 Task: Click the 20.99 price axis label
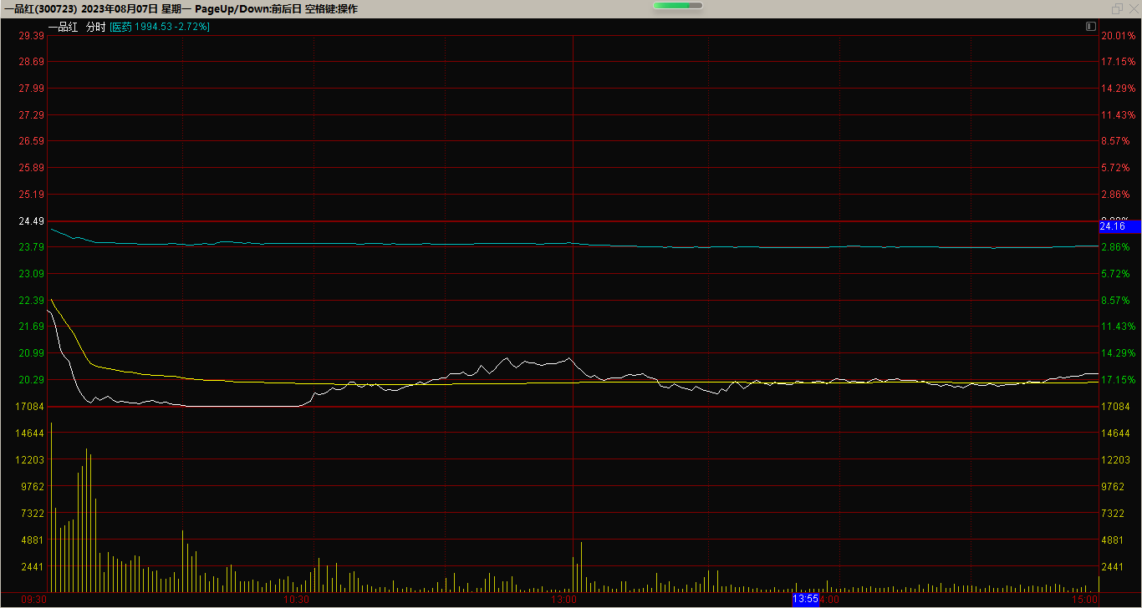coord(31,353)
